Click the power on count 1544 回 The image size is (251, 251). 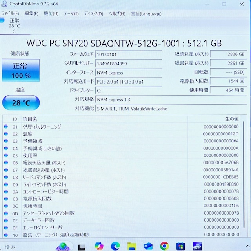[228, 81]
